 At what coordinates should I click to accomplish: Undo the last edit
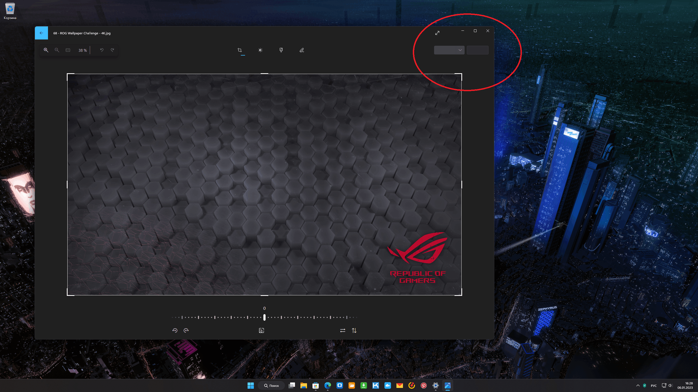(x=102, y=50)
